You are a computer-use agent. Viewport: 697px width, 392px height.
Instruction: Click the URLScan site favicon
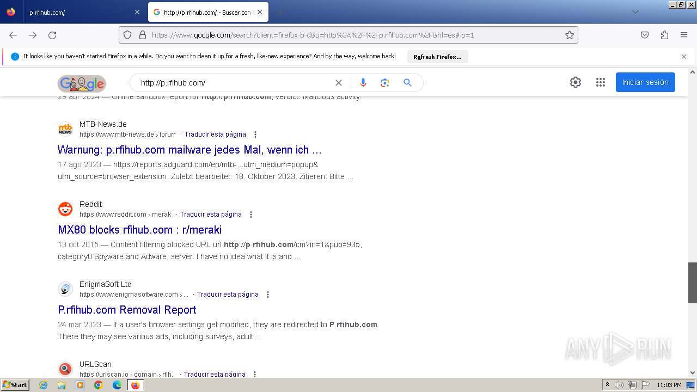coord(65,369)
